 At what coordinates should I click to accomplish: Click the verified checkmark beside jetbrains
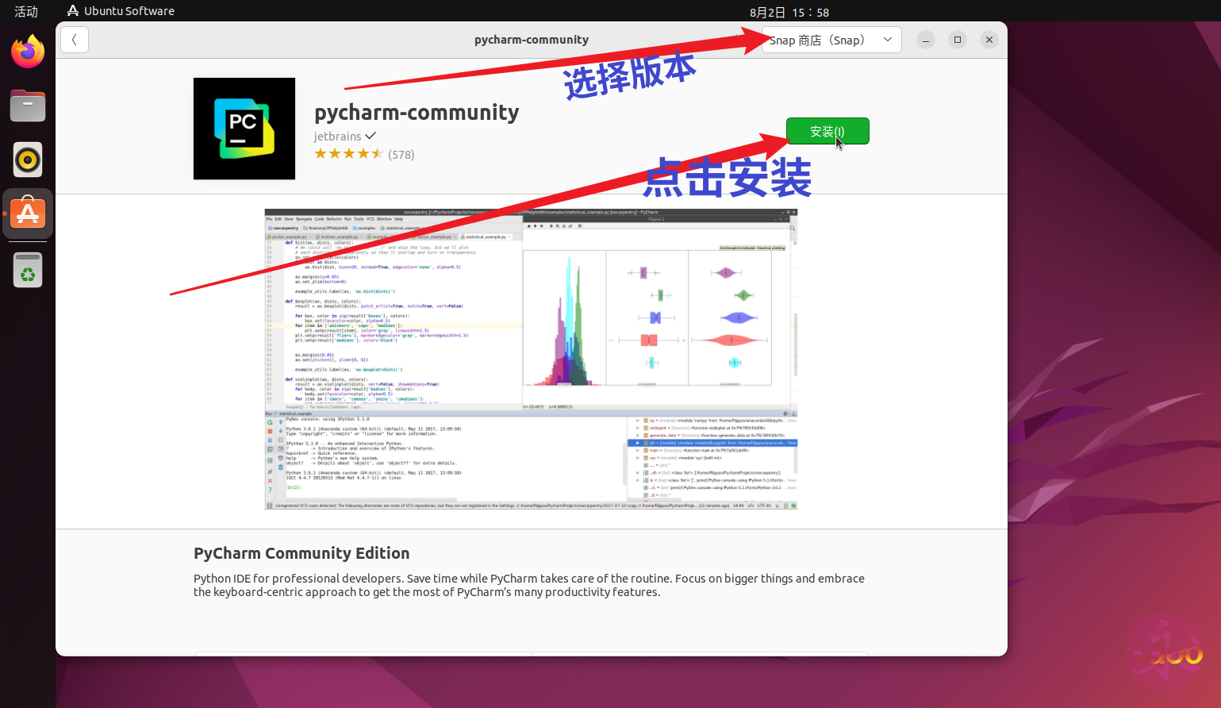pyautogui.click(x=371, y=136)
